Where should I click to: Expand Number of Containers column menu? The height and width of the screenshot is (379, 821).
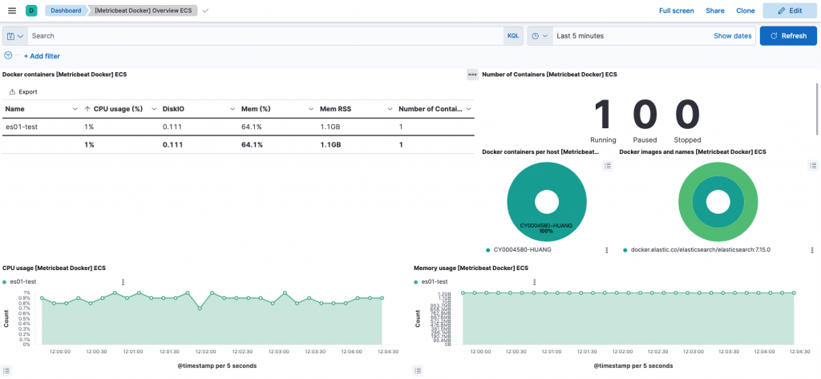(x=468, y=109)
